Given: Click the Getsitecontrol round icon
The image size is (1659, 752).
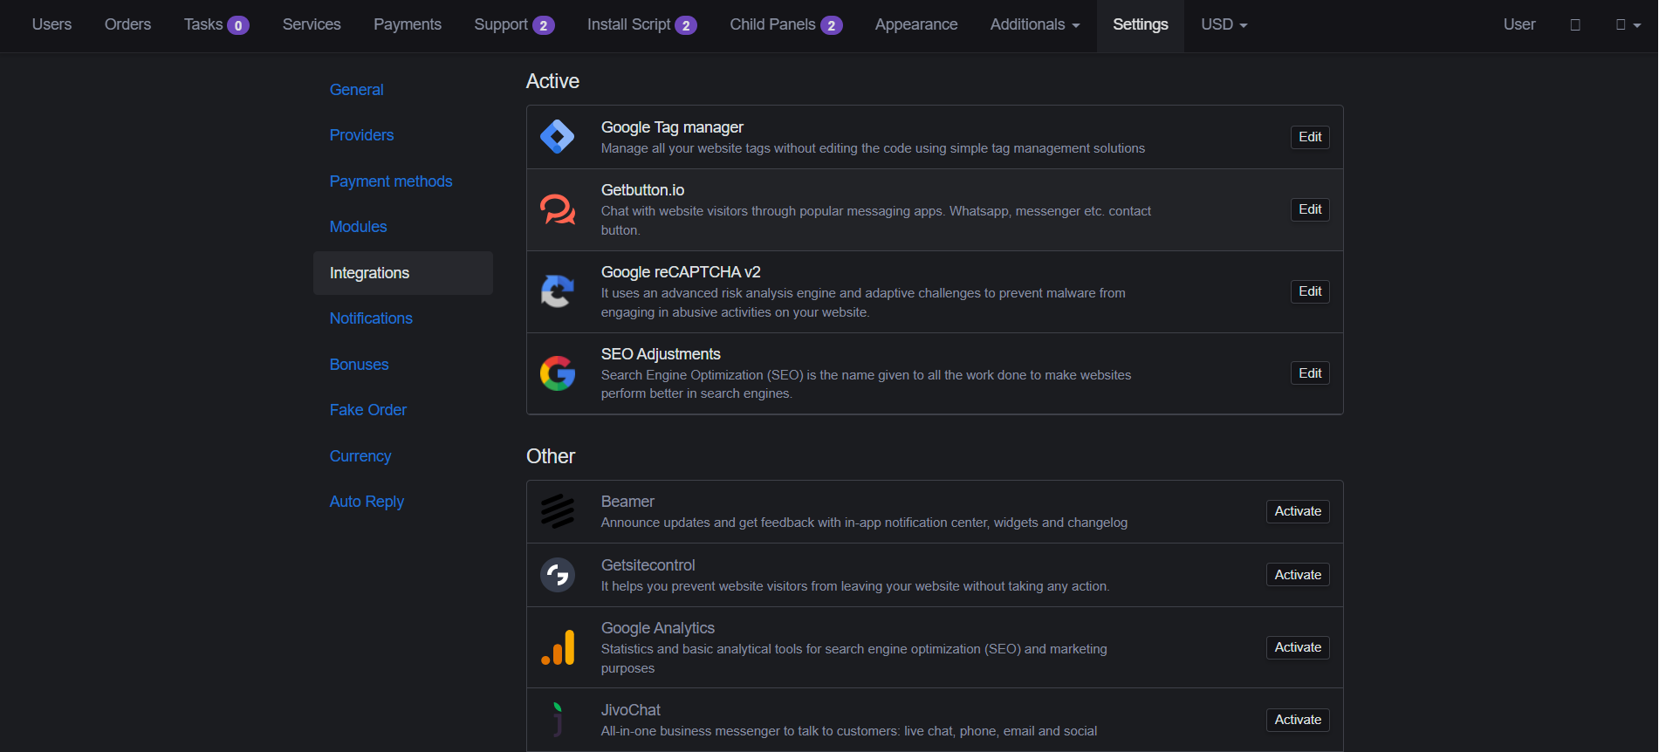Looking at the screenshot, I should (557, 575).
